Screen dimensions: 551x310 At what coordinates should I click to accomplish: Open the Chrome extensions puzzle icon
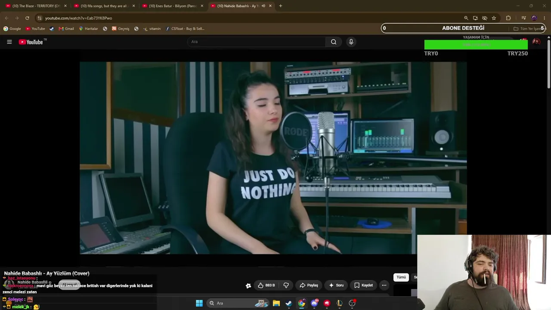[508, 18]
